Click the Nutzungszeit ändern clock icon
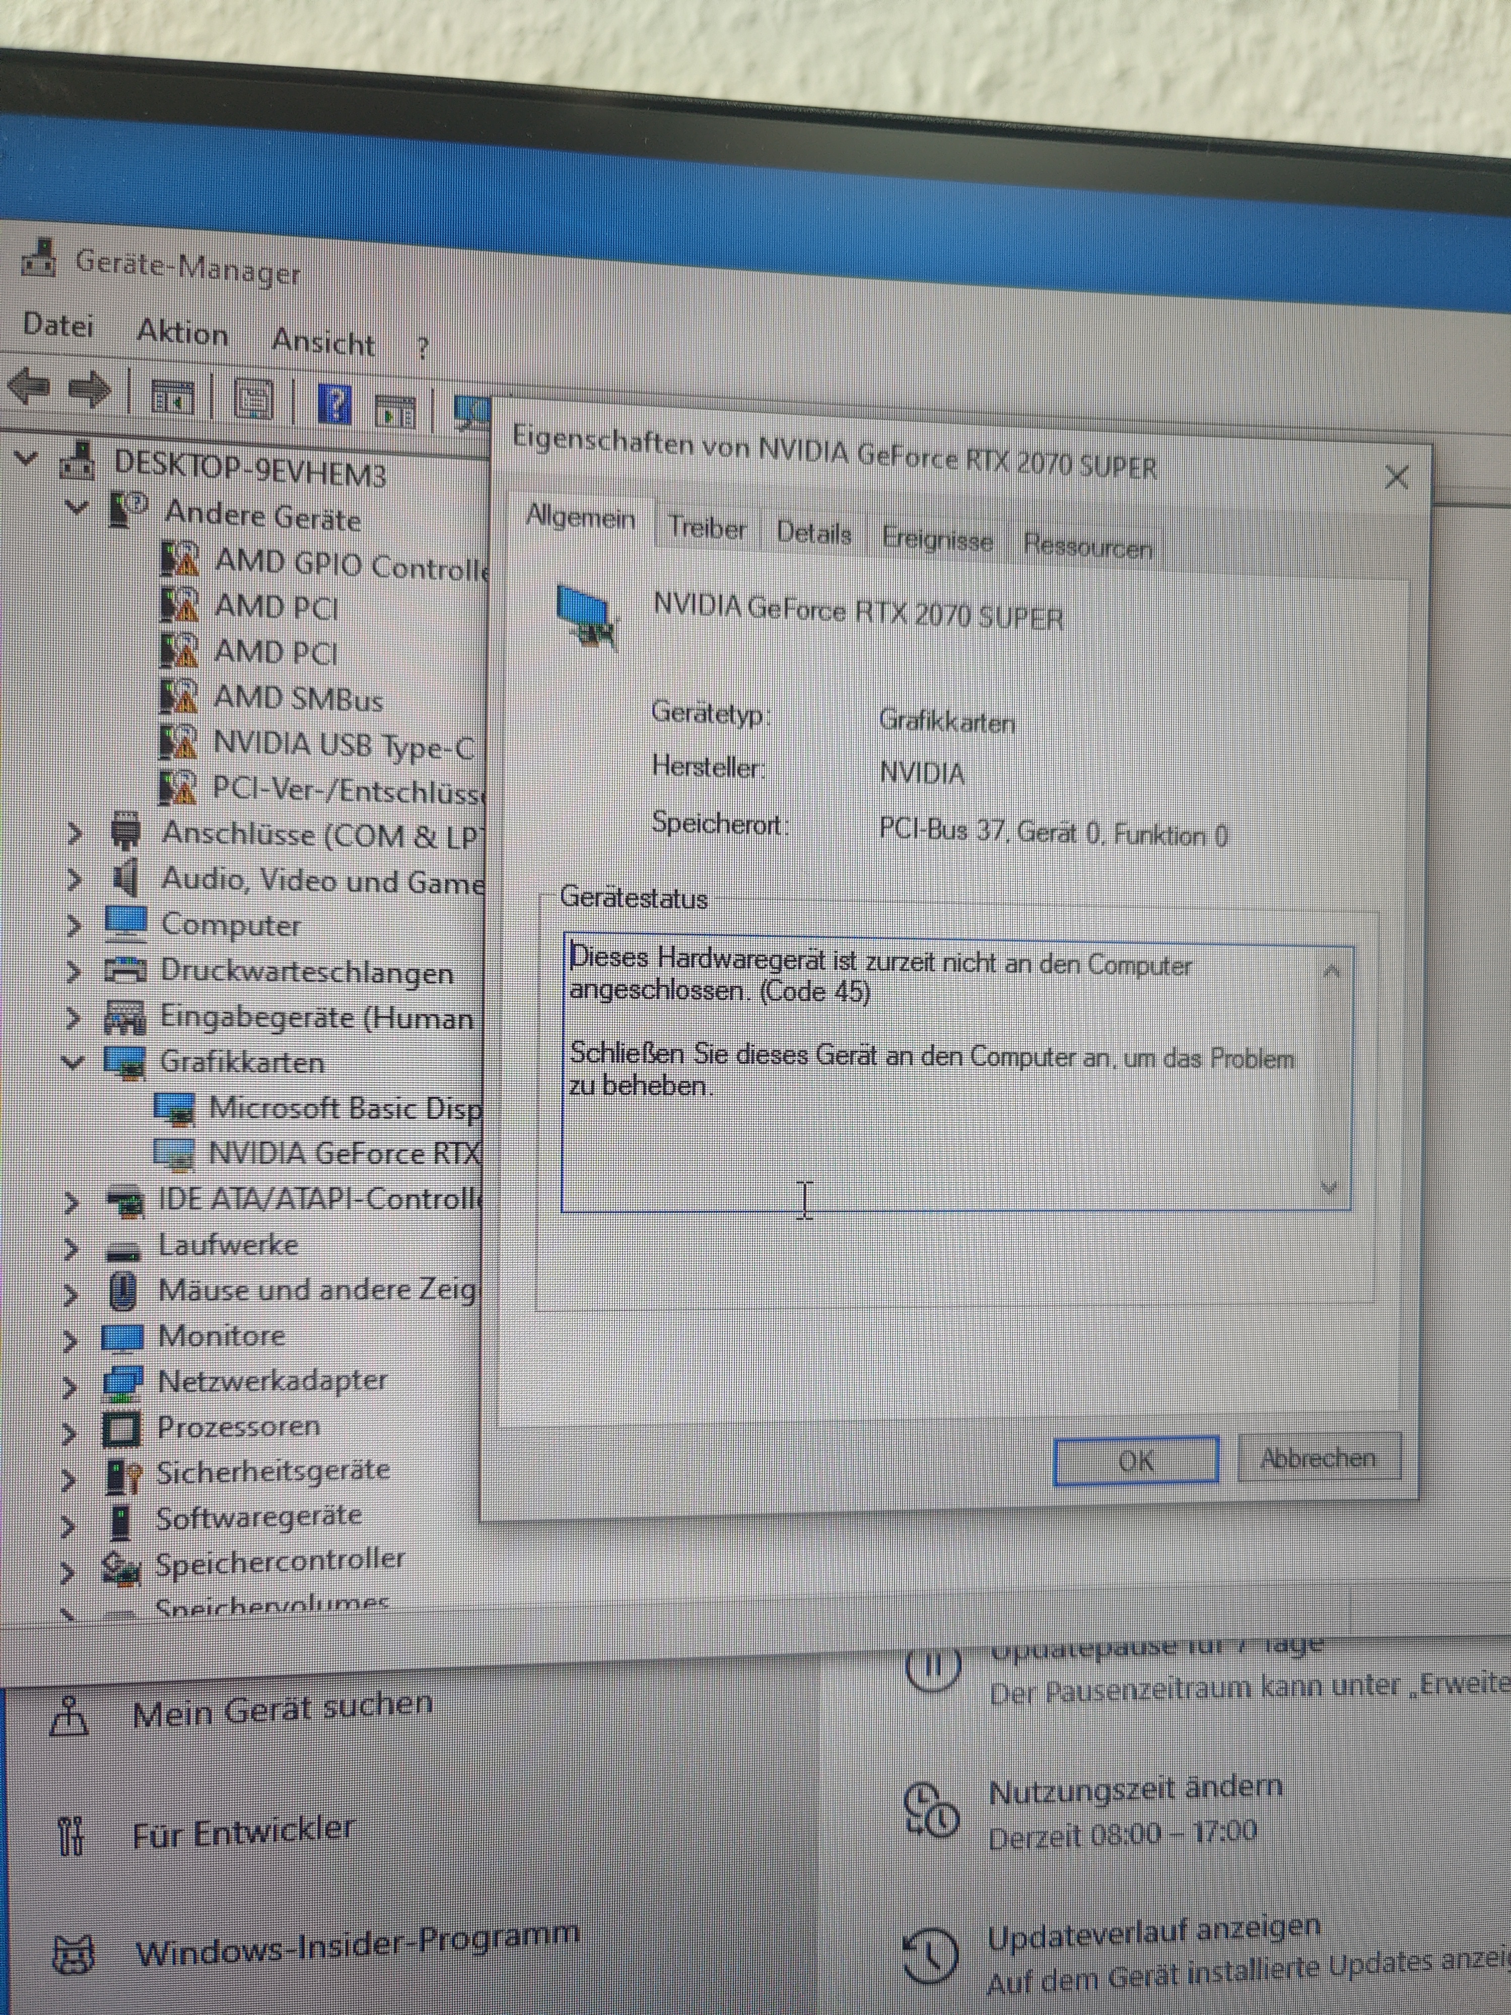 (930, 1809)
